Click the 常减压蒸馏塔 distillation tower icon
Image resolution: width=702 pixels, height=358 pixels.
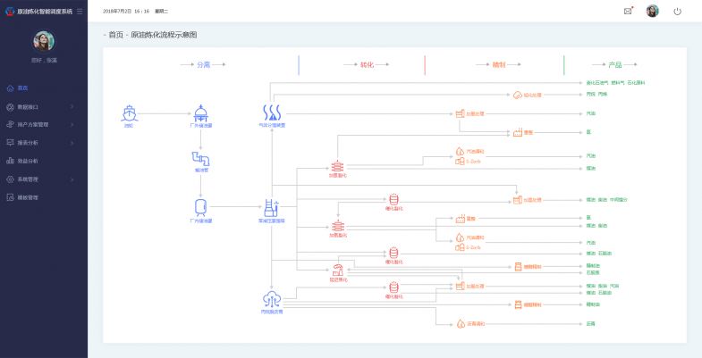pos(271,207)
